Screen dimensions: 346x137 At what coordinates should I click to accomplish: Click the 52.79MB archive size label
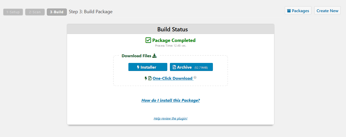(x=201, y=68)
